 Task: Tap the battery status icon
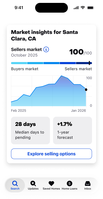point(91,8)
